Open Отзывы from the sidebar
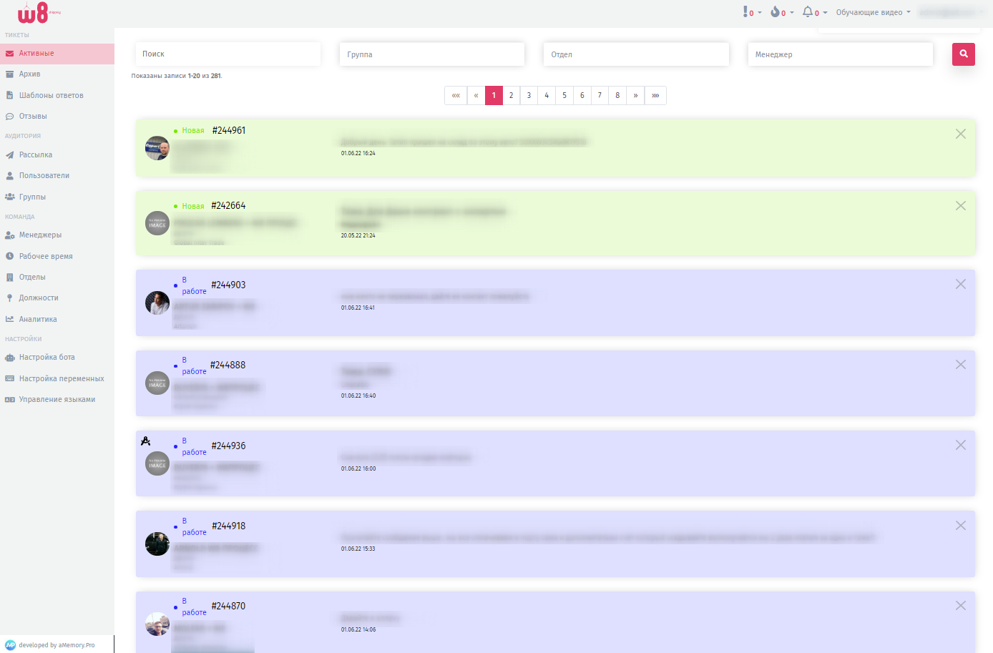 tap(57, 116)
